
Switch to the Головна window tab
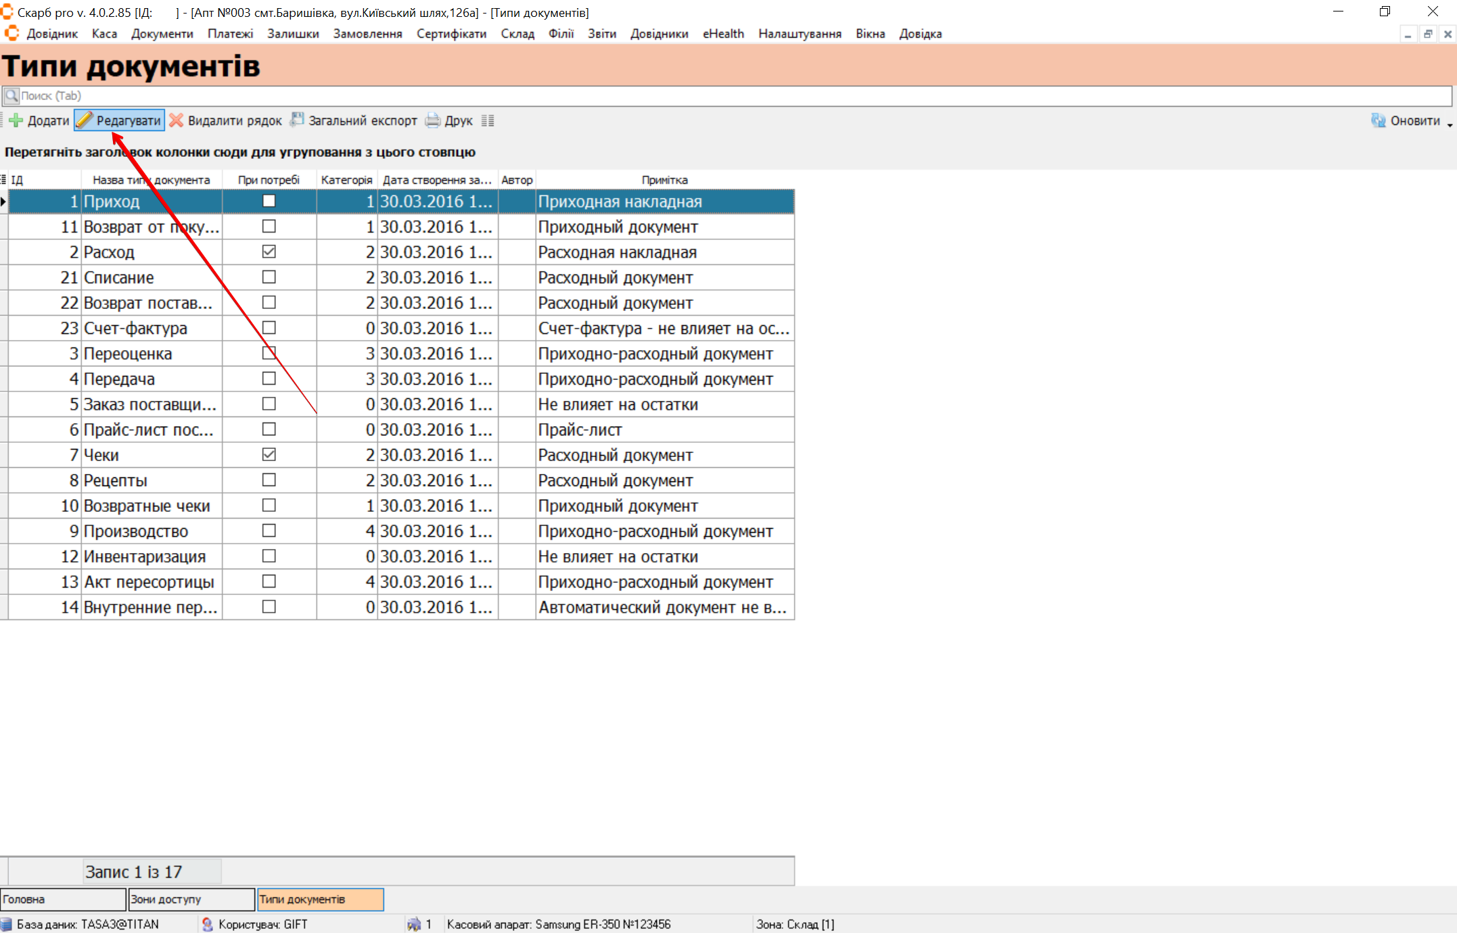click(x=62, y=899)
